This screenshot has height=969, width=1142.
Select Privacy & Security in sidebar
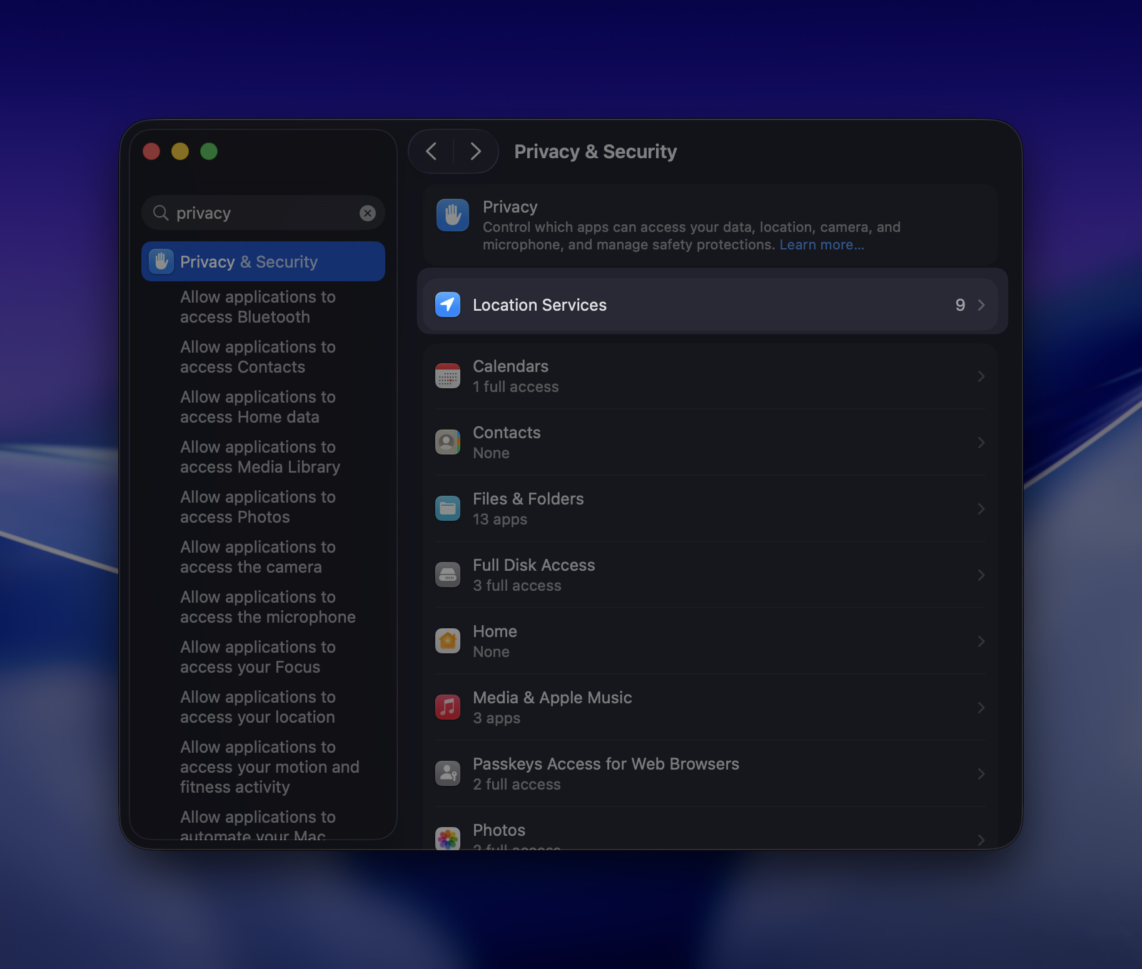click(x=263, y=262)
